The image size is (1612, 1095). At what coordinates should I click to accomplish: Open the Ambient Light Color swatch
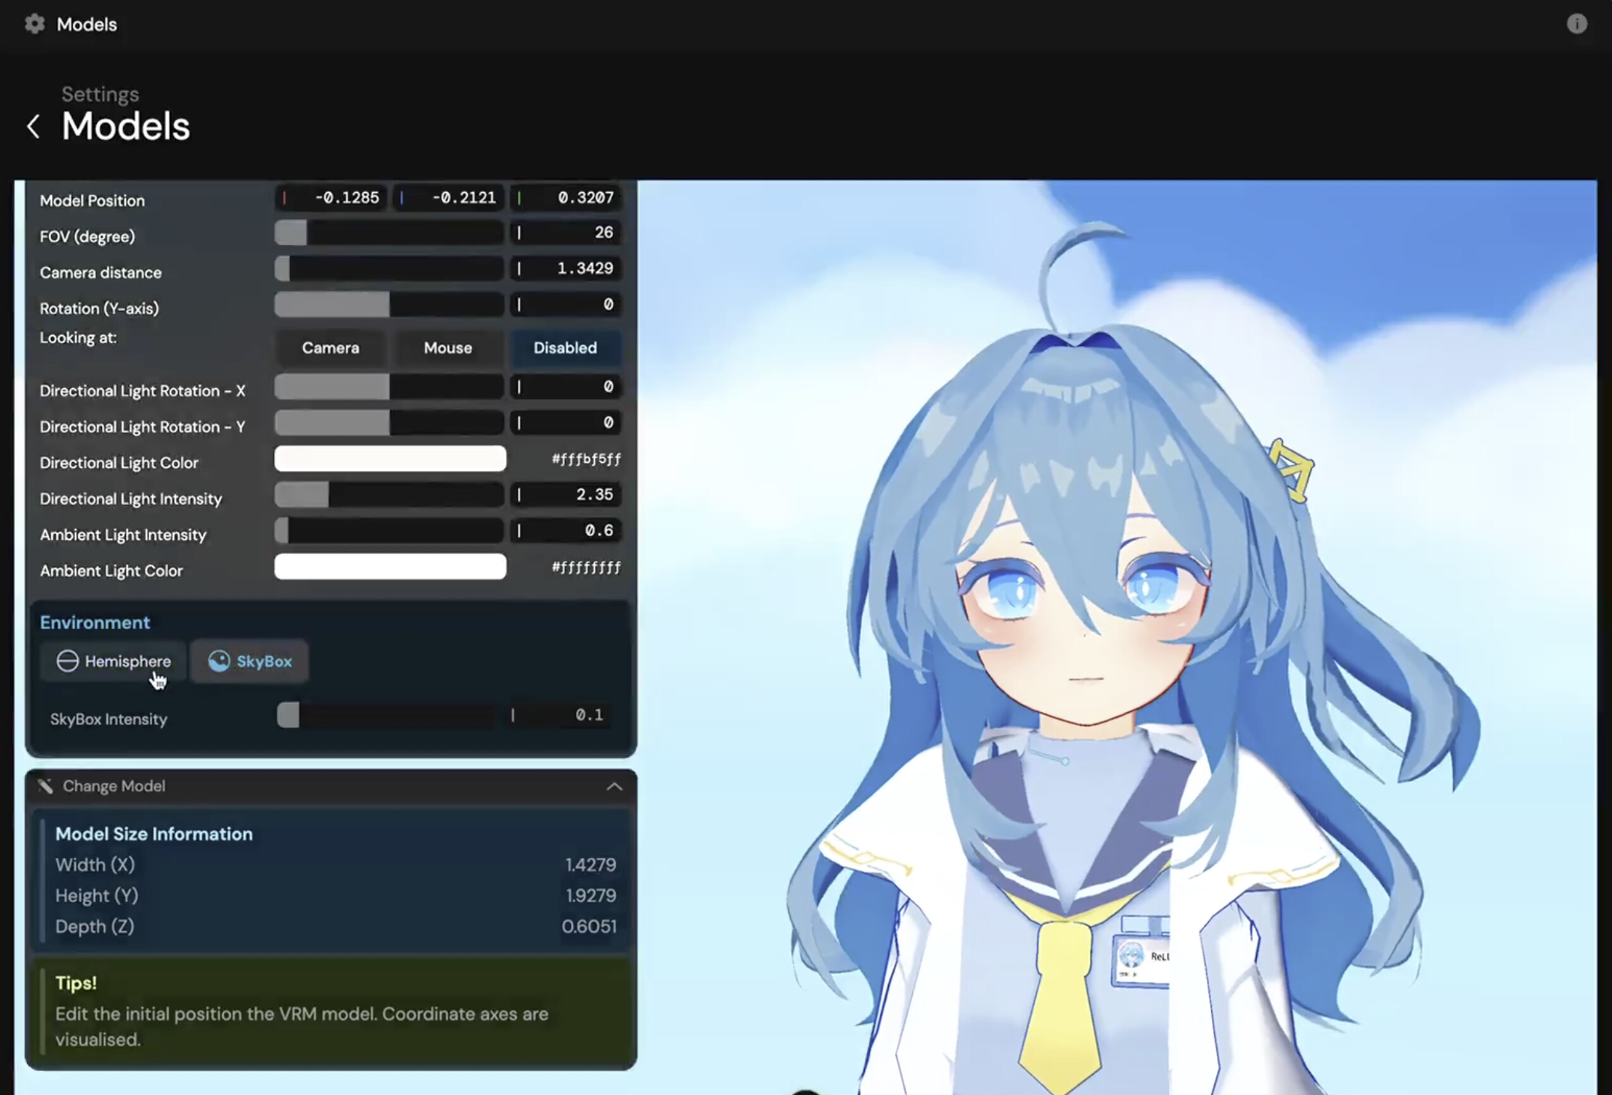(x=390, y=567)
